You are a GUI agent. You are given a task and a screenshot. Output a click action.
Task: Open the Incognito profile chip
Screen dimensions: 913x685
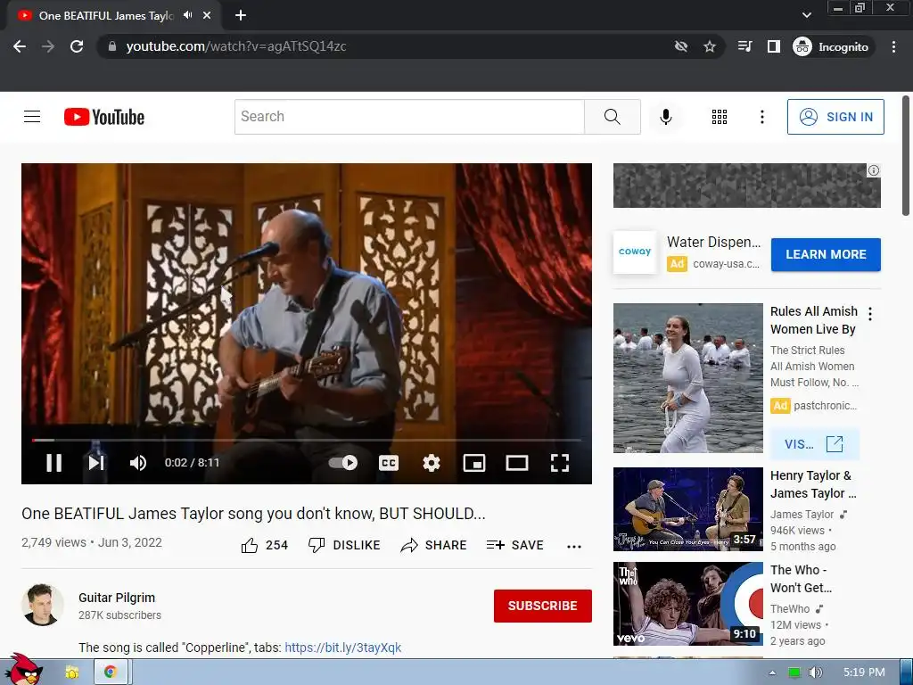click(831, 46)
